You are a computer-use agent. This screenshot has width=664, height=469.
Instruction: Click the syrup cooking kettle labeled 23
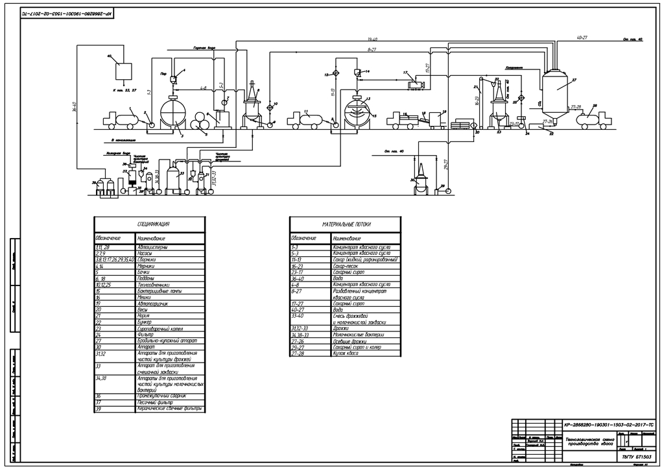499,105
